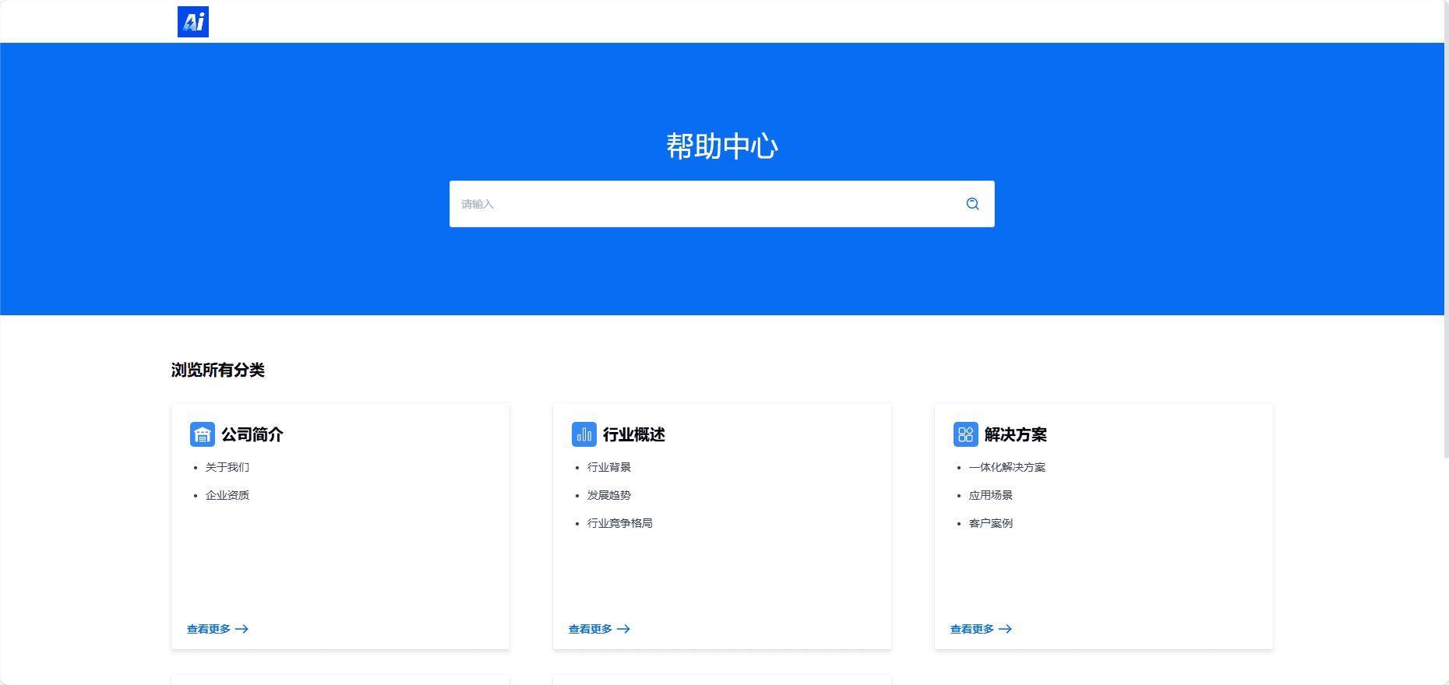This screenshot has width=1449, height=685.
Task: Open the 行业概述 category heading
Action: click(634, 434)
